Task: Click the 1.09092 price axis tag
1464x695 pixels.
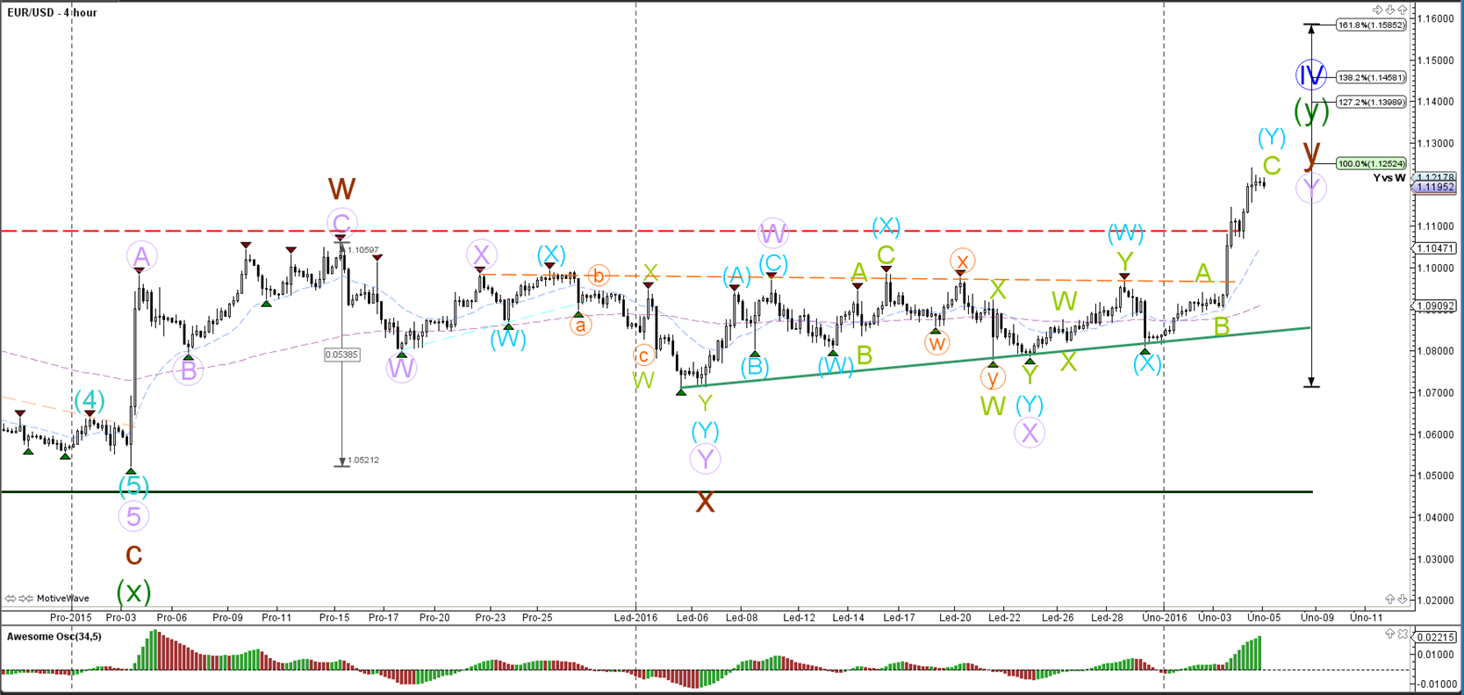Action: [x=1436, y=306]
